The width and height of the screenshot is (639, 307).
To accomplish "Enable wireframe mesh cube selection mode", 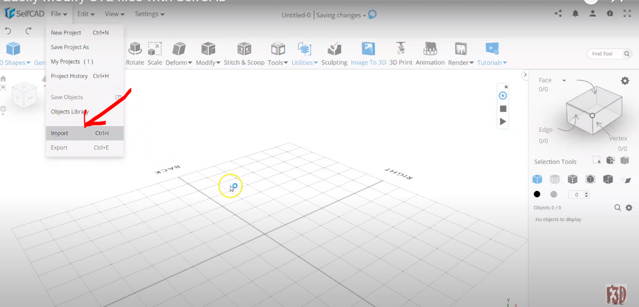I will click(555, 179).
